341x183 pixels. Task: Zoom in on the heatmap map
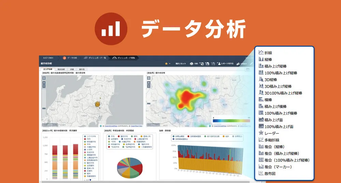[149, 83]
